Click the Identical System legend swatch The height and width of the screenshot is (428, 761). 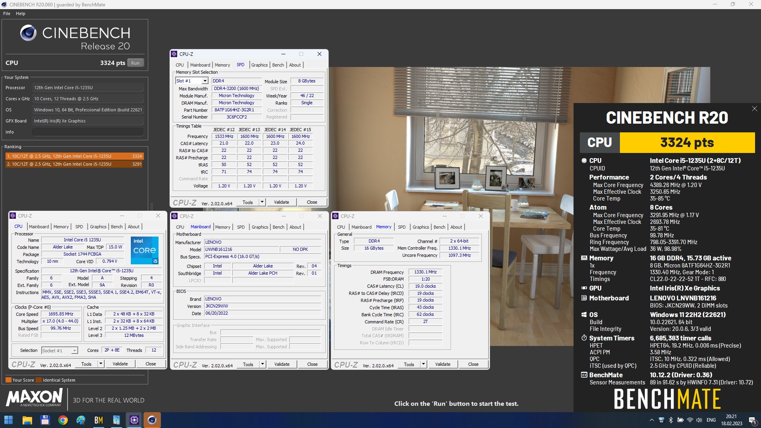39,380
